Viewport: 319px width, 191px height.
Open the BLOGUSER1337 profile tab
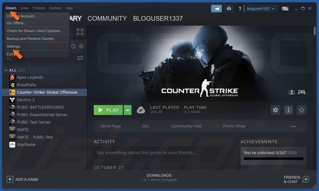(158, 19)
